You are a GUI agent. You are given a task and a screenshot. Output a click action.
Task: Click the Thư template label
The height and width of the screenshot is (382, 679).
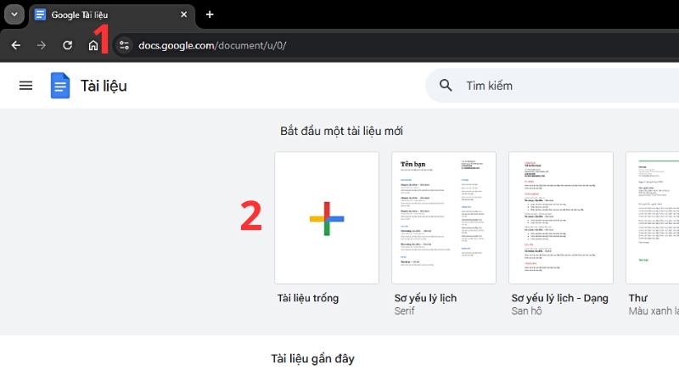click(638, 298)
